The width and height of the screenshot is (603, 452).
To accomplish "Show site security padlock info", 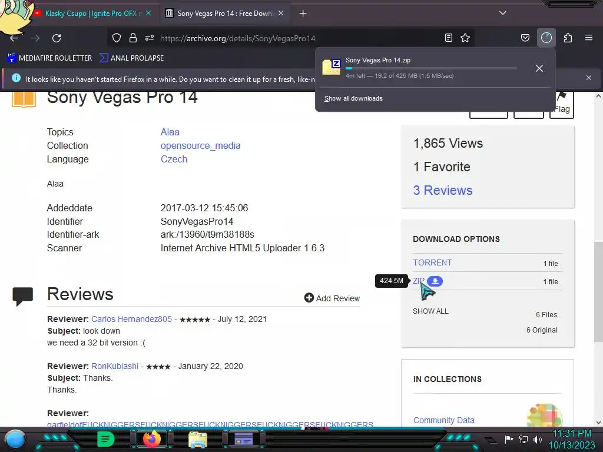I will click(133, 38).
